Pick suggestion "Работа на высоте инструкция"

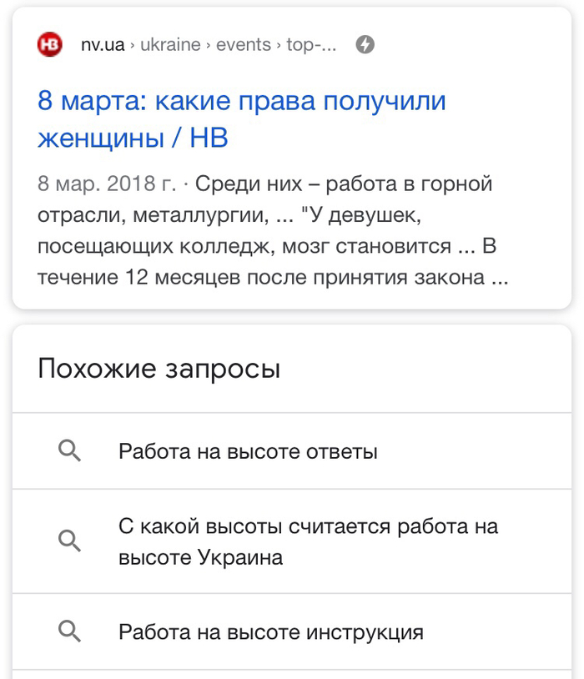271,631
